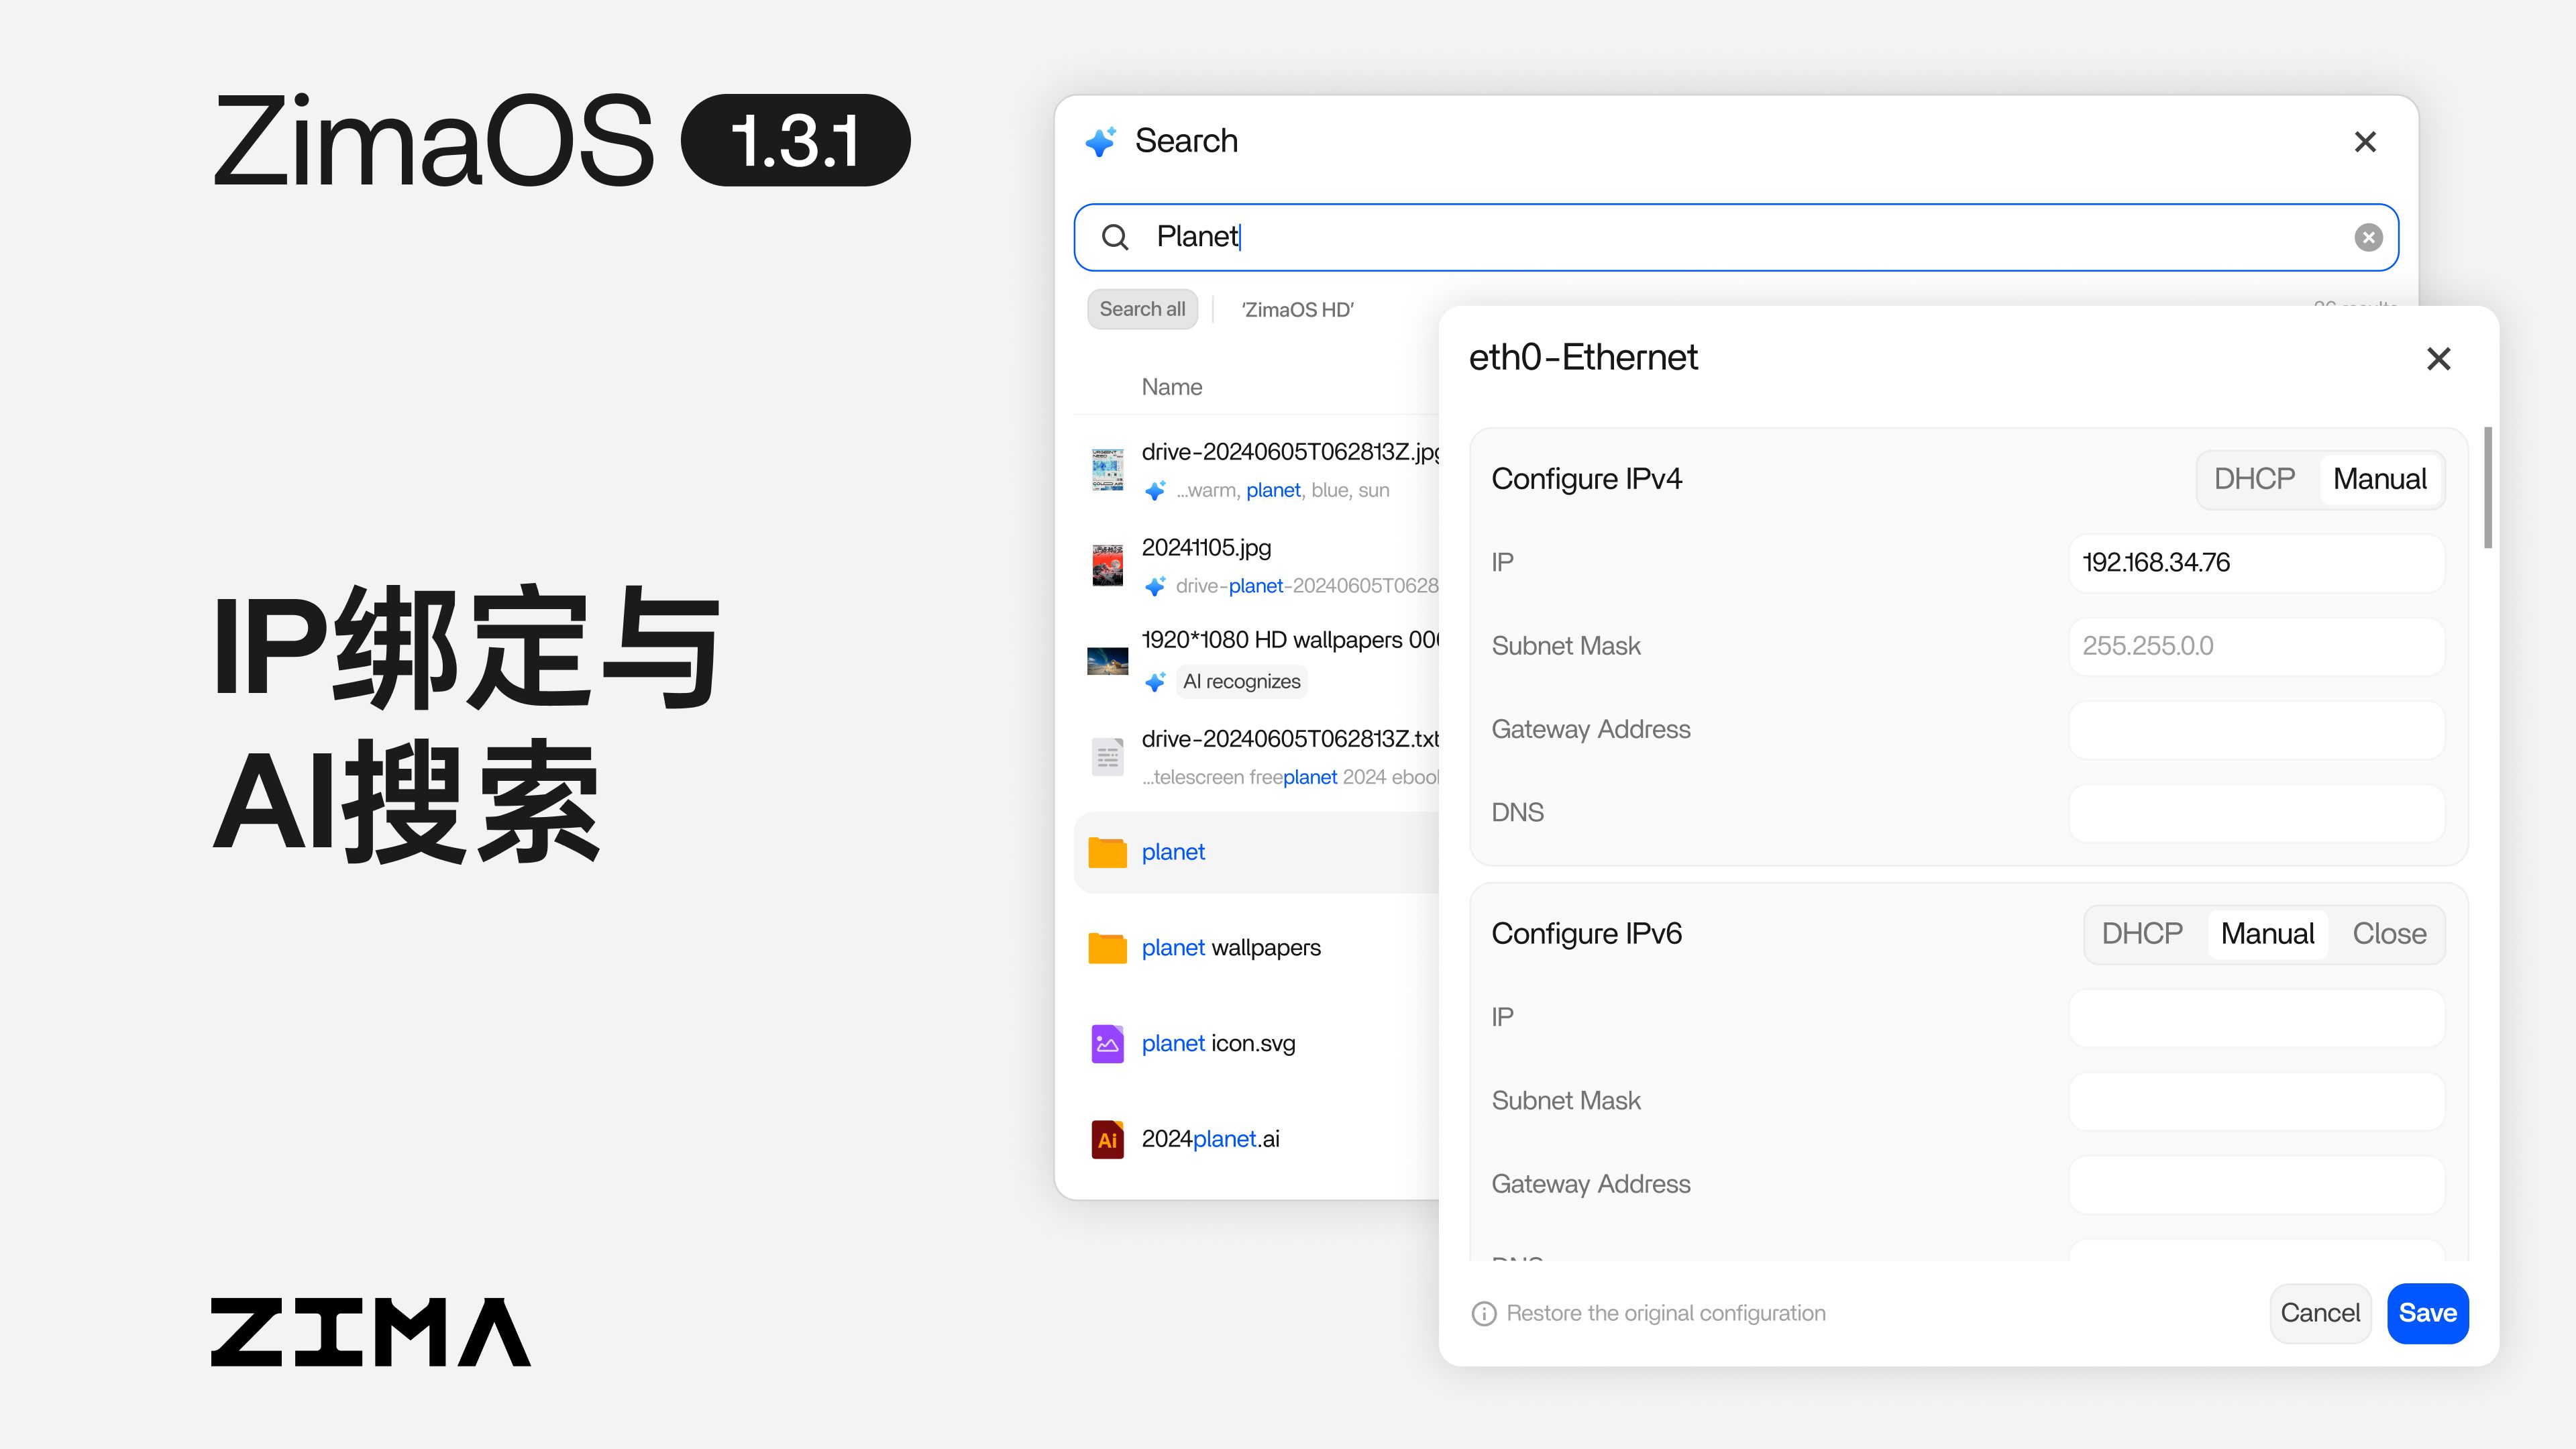Open the planet wallpapers folder

coord(1231,947)
